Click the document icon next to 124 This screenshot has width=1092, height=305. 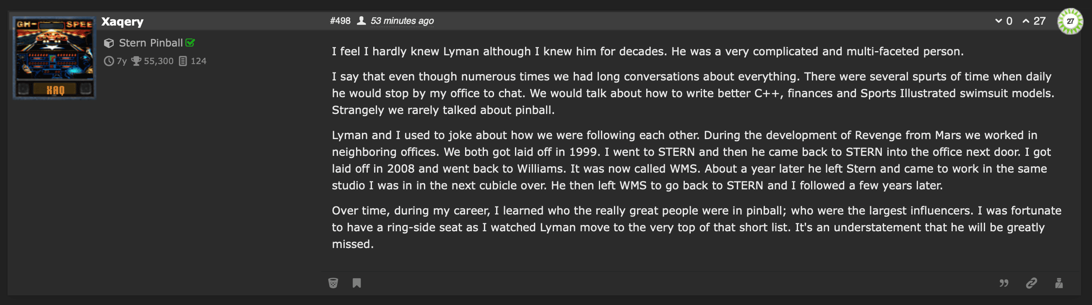tap(183, 61)
